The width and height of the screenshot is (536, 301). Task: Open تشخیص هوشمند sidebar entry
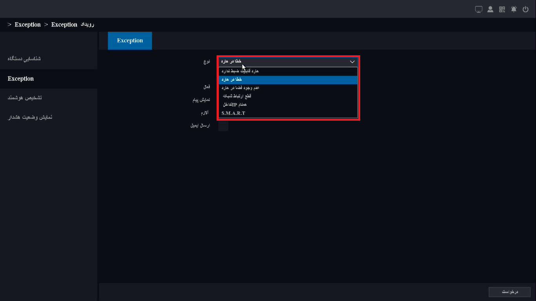pos(49,98)
